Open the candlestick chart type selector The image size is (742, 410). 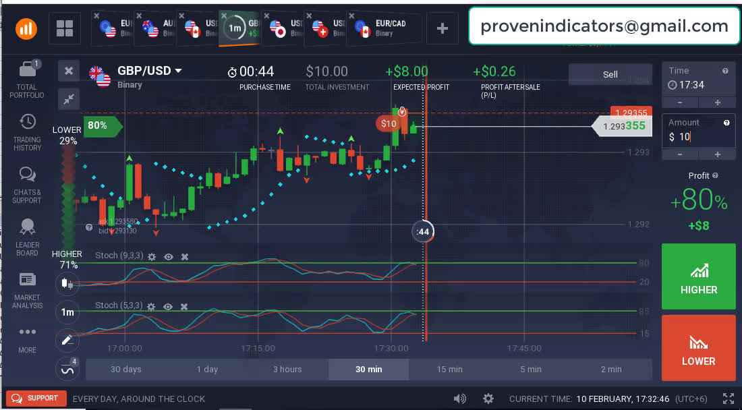pyautogui.click(x=67, y=283)
